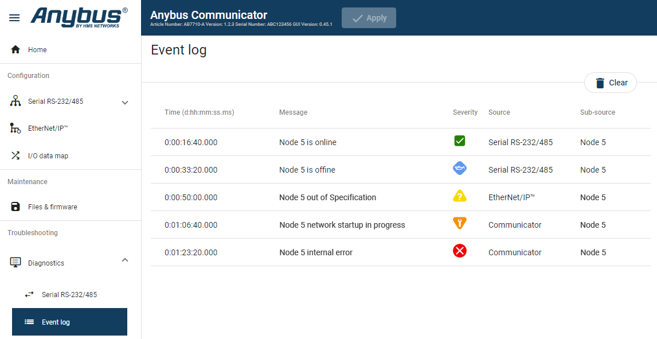The image size is (657, 339).
Task: Open Files & firmware maintenance page
Action: [52, 207]
